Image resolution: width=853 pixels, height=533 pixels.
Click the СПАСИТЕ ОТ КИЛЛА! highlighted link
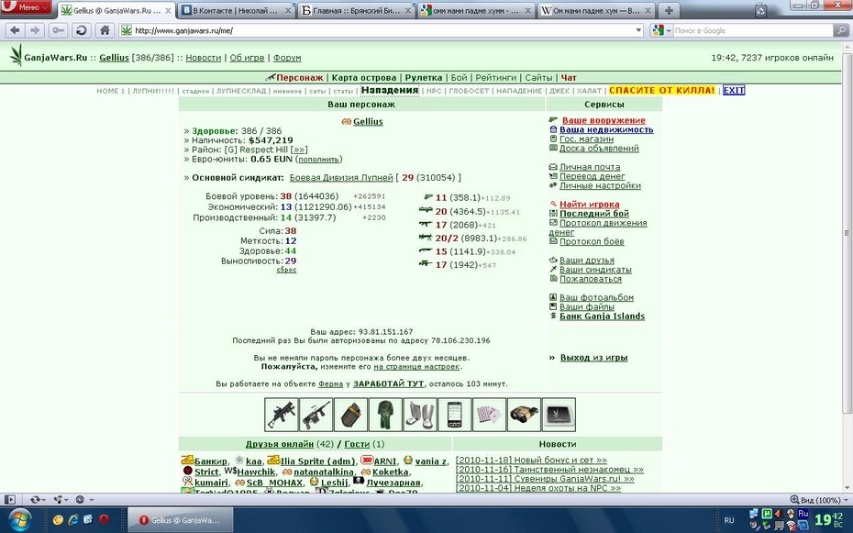661,90
